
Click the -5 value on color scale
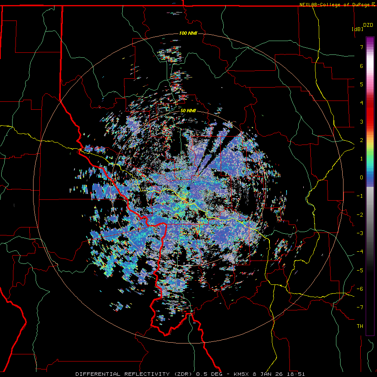click(360, 271)
